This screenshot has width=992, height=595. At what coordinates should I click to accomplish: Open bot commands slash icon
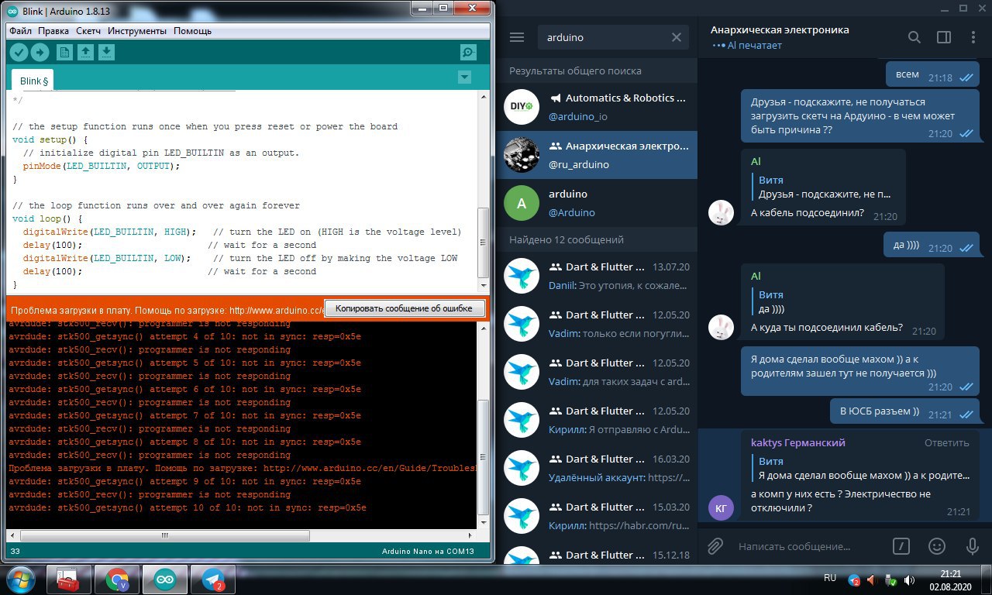pyautogui.click(x=901, y=546)
